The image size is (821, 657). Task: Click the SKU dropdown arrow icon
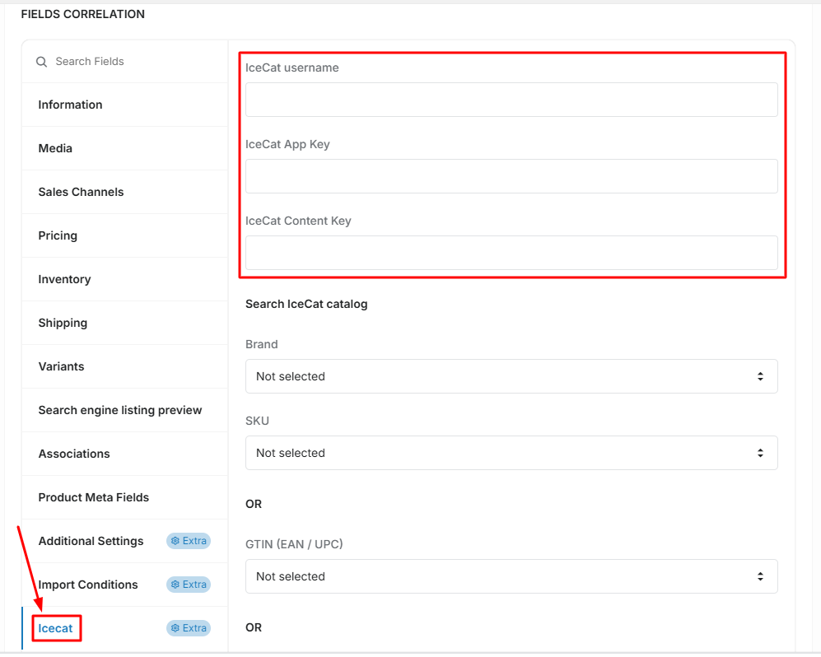(760, 453)
